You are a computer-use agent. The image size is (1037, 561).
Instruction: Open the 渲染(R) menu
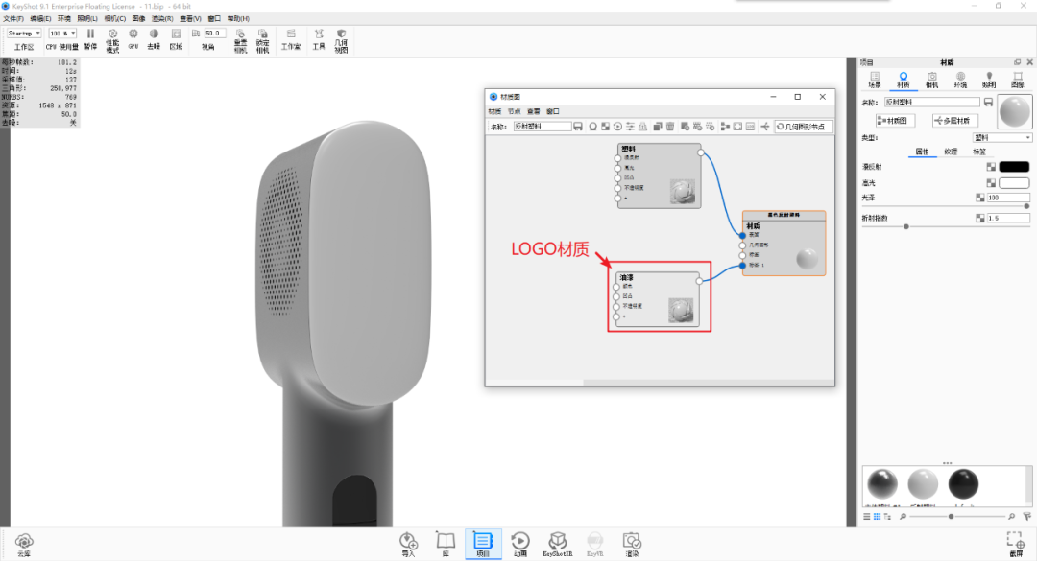[x=162, y=18]
